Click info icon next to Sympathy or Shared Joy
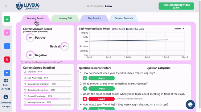This screenshot has width=201, height=112. point(25,84)
